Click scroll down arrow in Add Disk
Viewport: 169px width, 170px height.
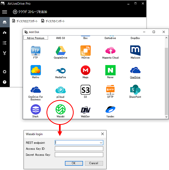pos(166,117)
